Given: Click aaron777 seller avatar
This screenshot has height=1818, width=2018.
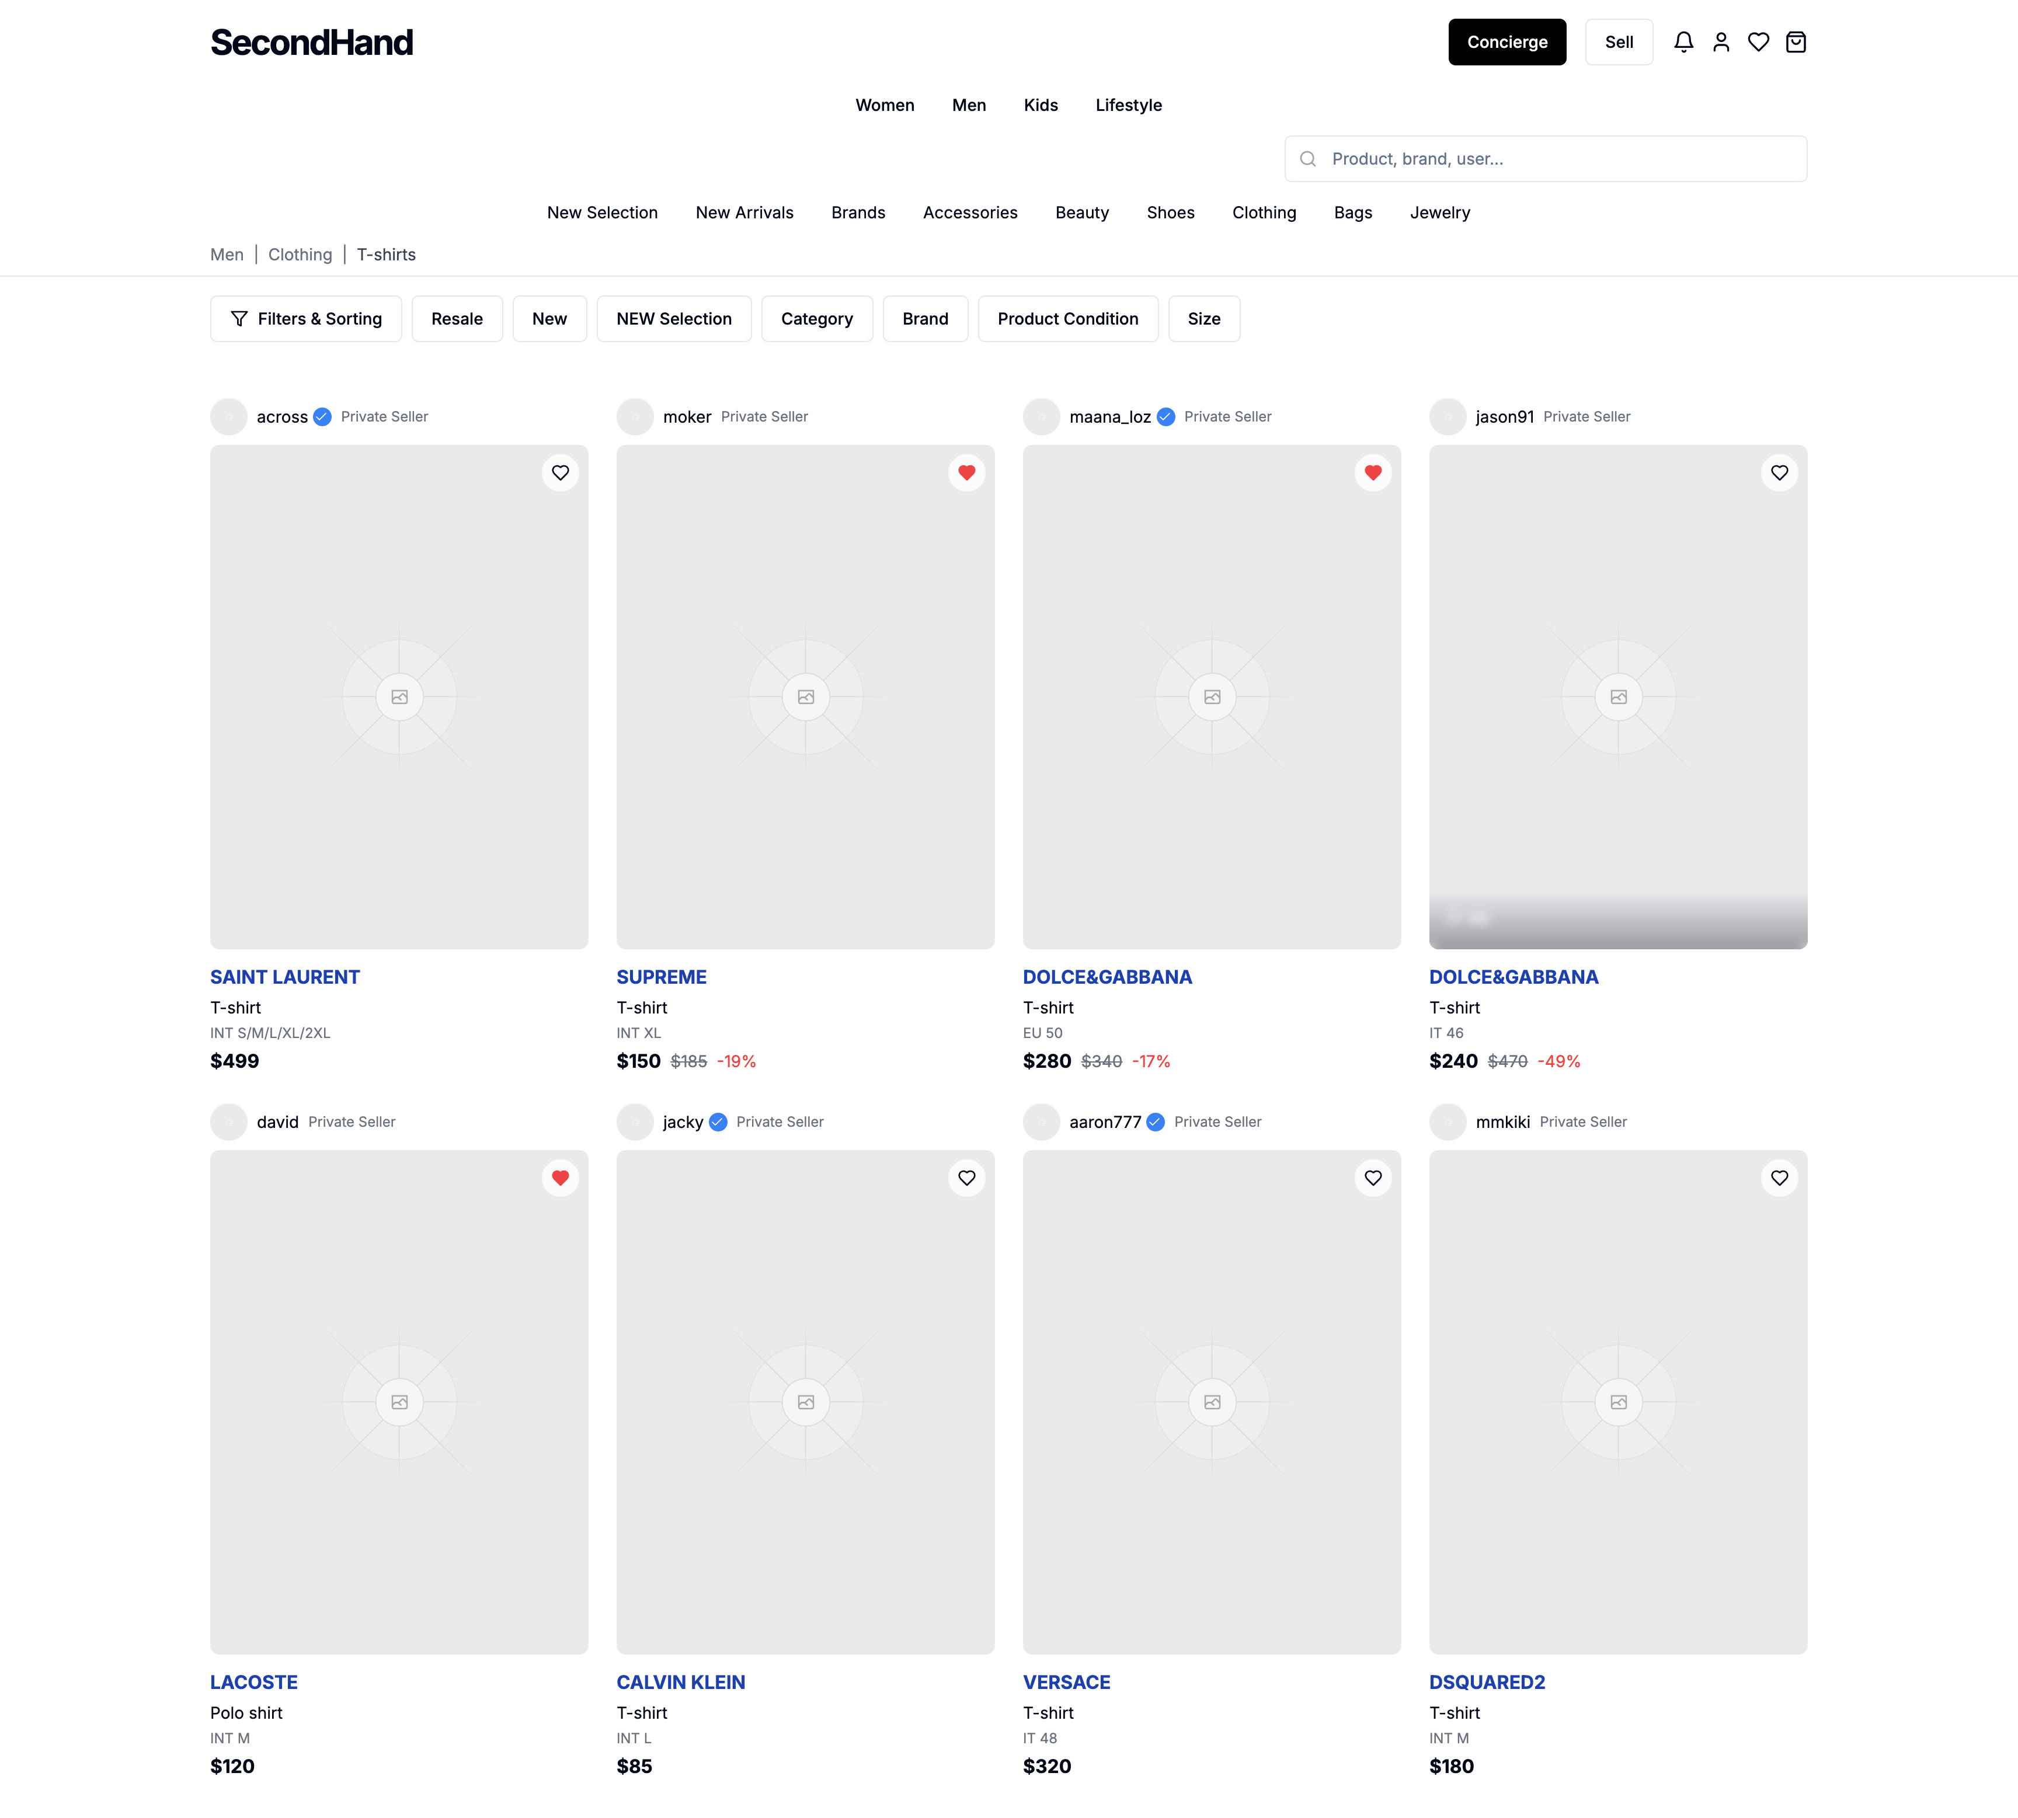Looking at the screenshot, I should 1041,1122.
